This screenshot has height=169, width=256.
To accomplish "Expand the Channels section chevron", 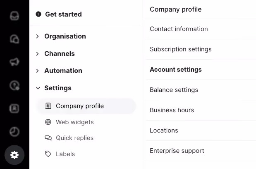I will (37, 54).
